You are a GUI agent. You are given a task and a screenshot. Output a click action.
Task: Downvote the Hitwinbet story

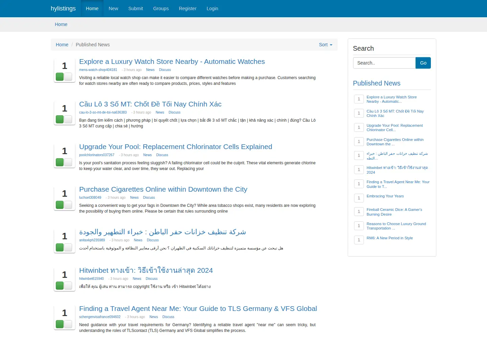coord(68,286)
